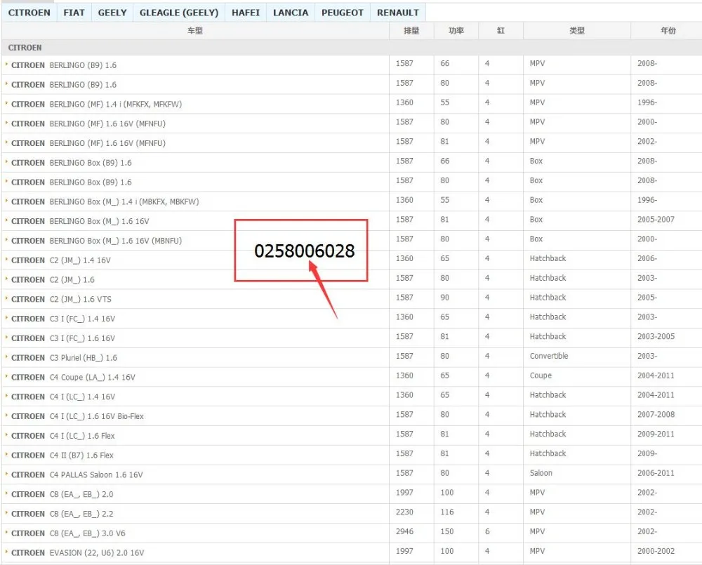Select the CITROEN group header row
Viewport: 702px width, 565px height.
point(352,48)
